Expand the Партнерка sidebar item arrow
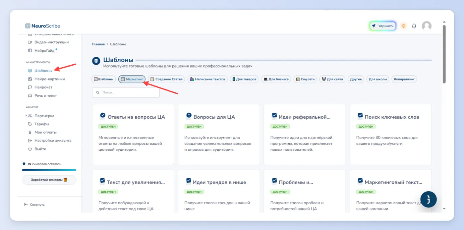Screen dimensions: 464x230 pyautogui.click(x=26, y=116)
